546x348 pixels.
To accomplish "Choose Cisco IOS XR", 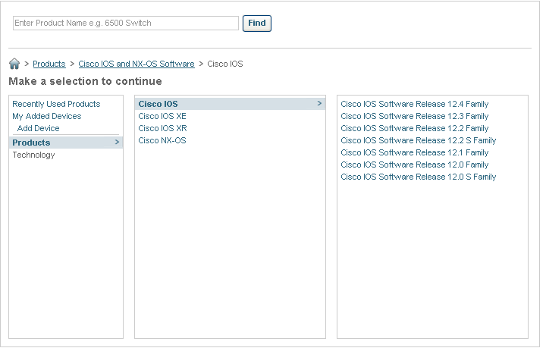I will point(162,128).
